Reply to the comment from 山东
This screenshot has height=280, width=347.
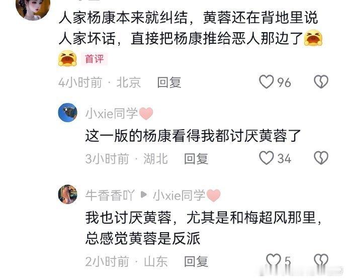(x=196, y=261)
